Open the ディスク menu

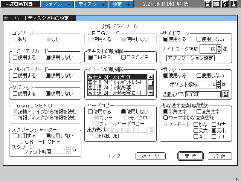[92, 4]
